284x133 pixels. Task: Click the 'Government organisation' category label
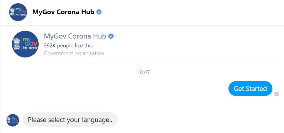[74, 53]
